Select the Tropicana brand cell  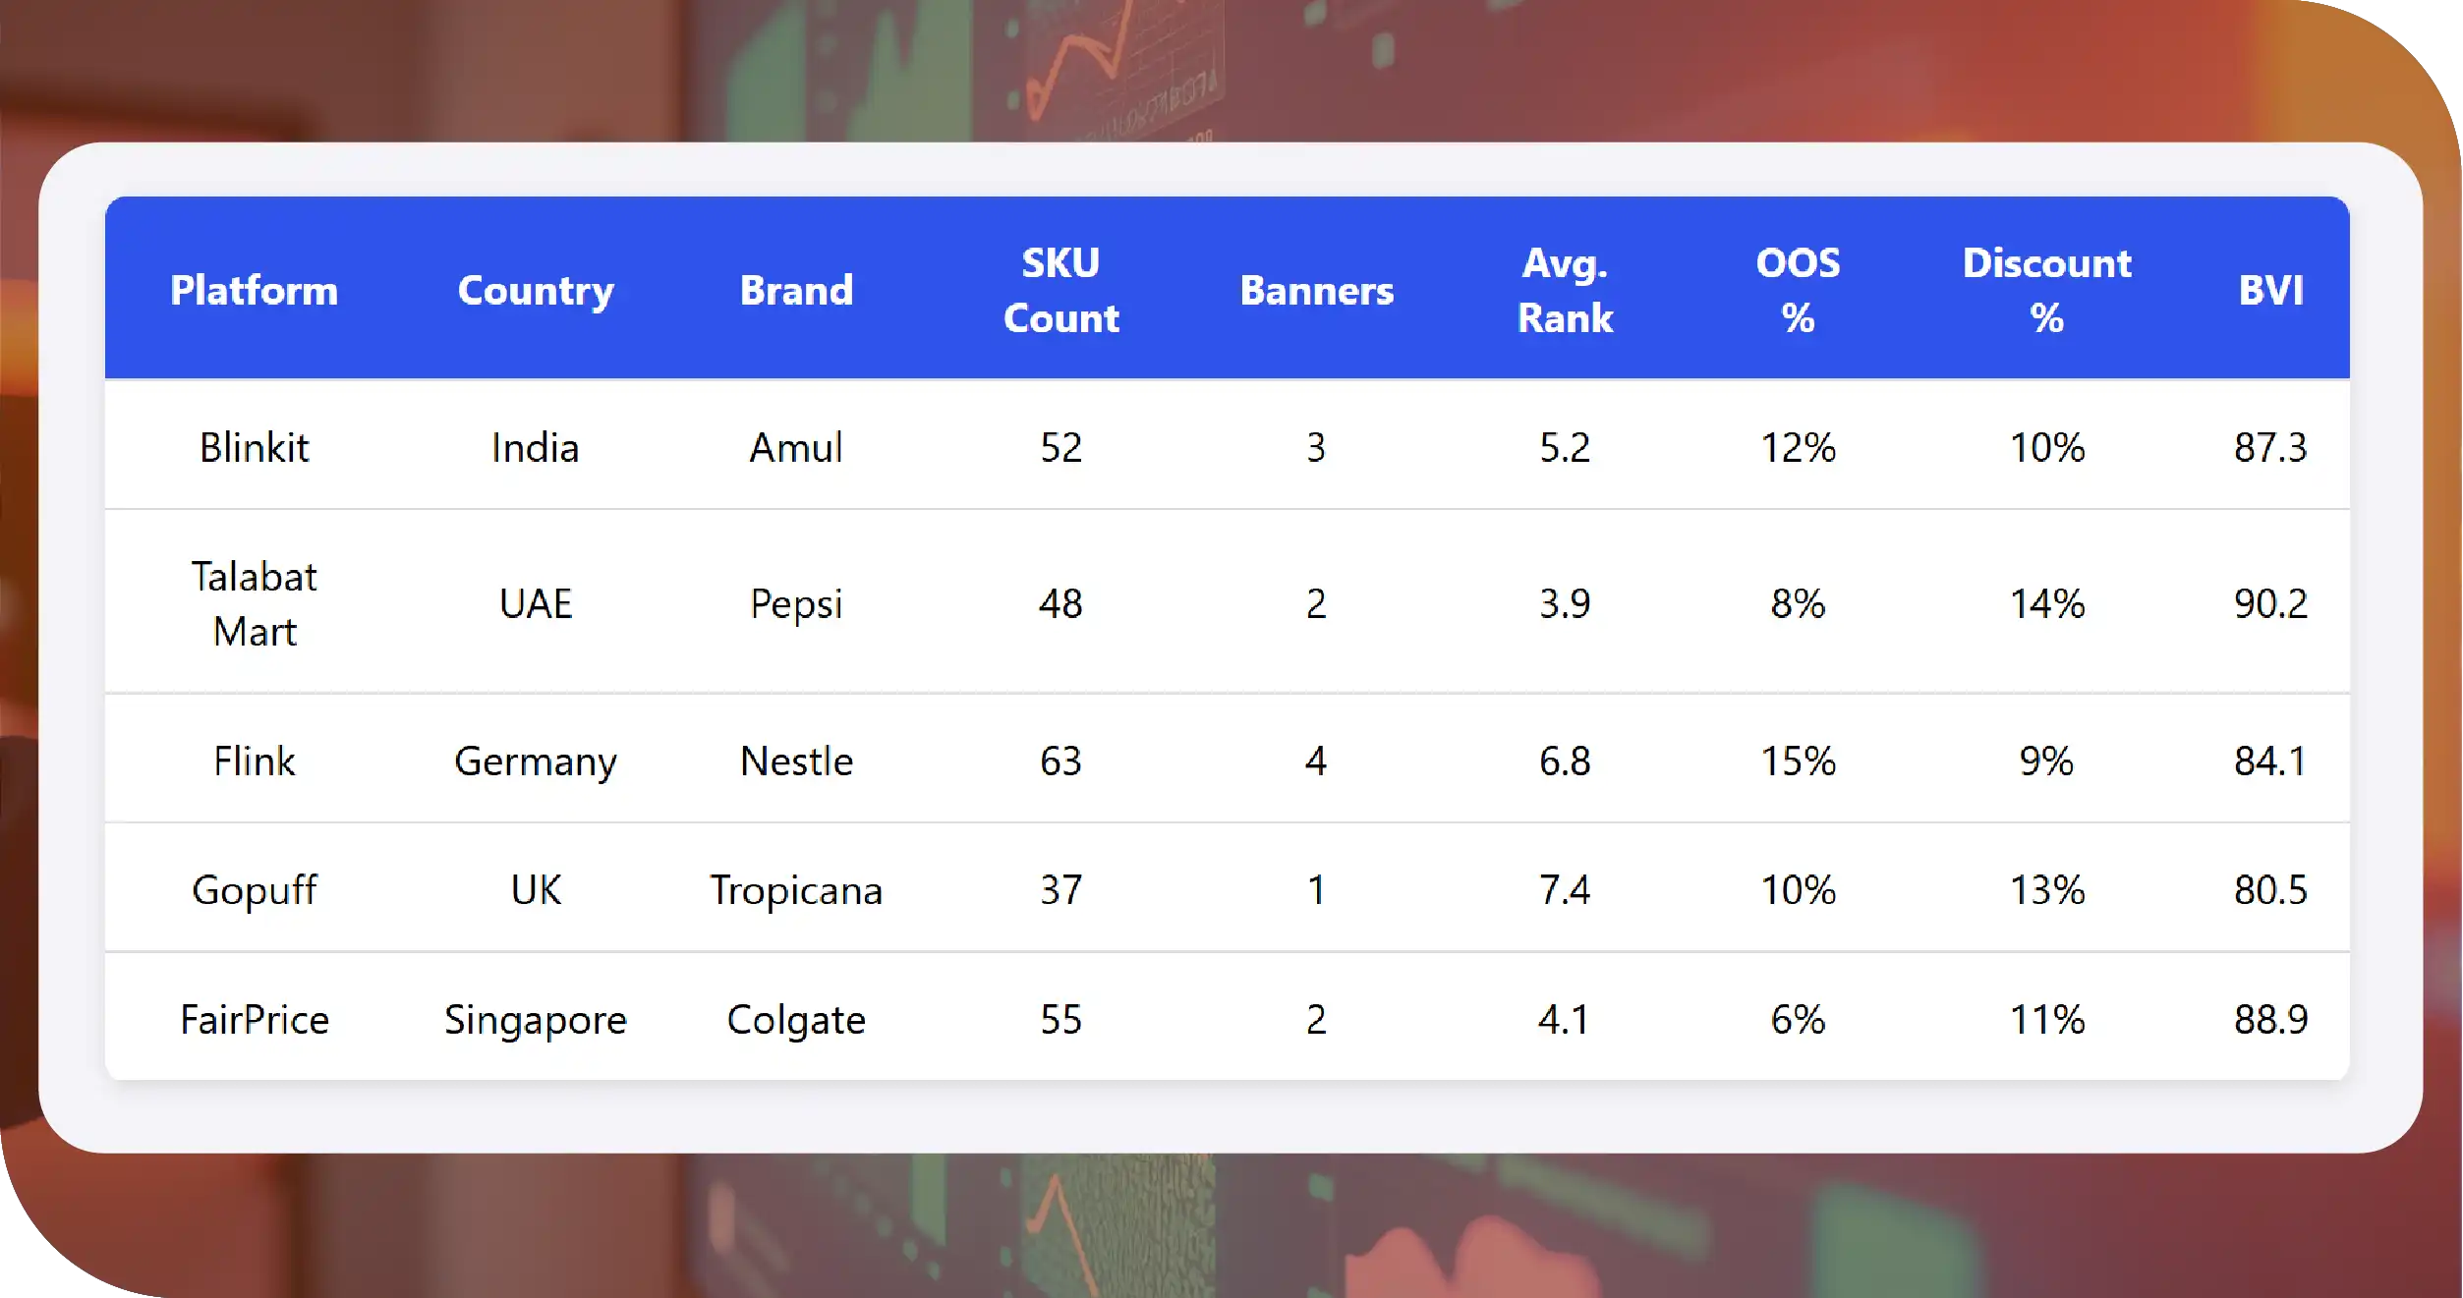point(796,890)
